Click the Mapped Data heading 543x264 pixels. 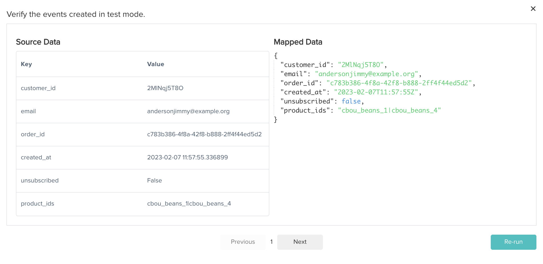pos(298,42)
